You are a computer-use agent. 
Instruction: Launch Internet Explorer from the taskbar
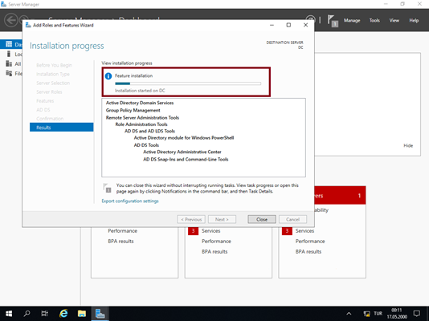(x=63, y=314)
